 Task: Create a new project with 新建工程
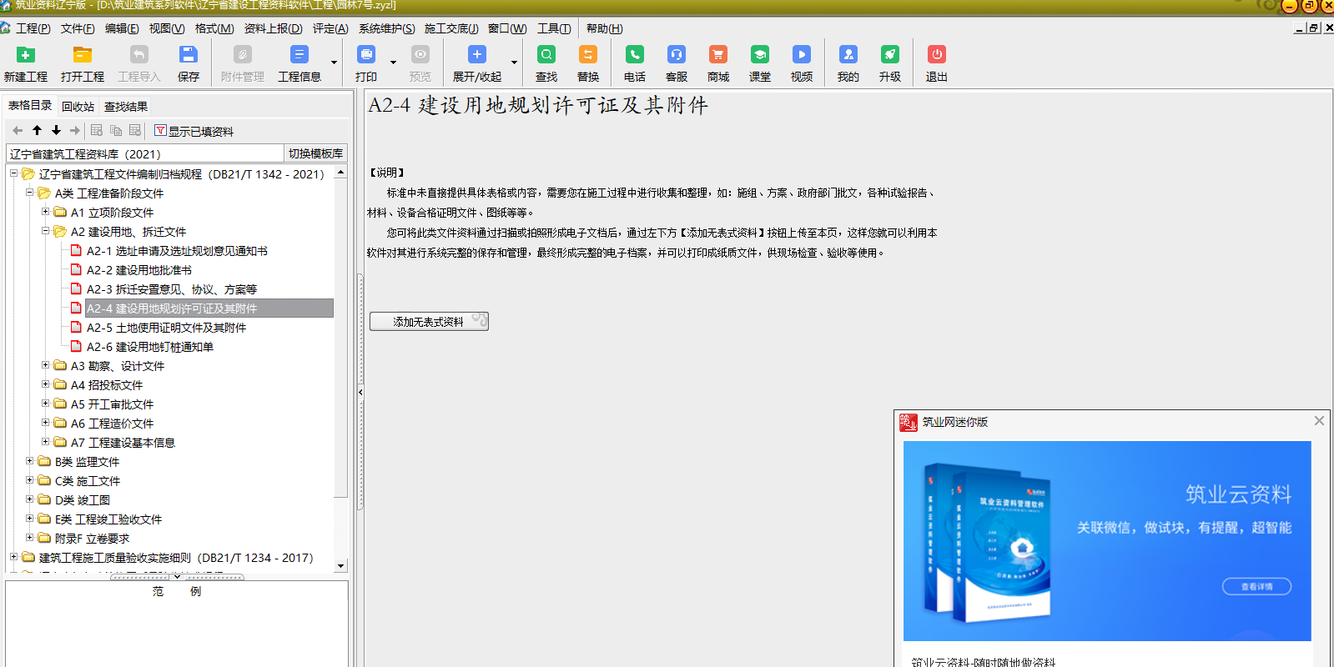(x=26, y=64)
